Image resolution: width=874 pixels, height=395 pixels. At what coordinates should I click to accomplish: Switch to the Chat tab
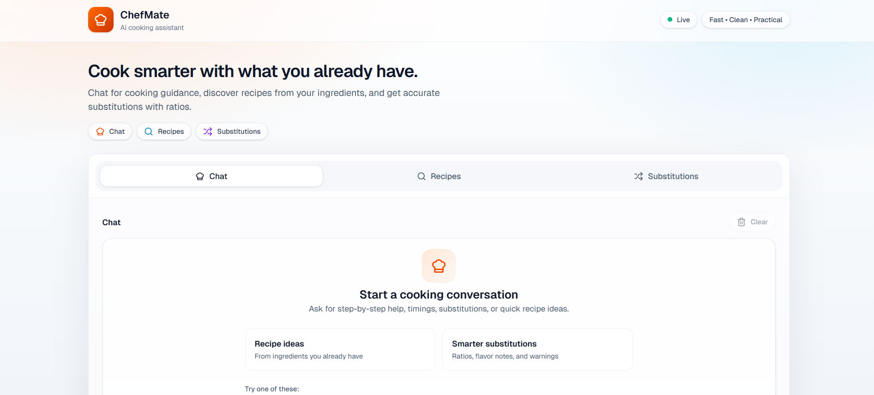tap(211, 176)
